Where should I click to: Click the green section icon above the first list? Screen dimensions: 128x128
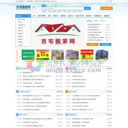(17, 68)
